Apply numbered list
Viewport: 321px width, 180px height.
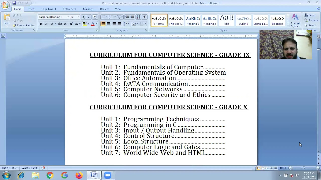[111, 17]
